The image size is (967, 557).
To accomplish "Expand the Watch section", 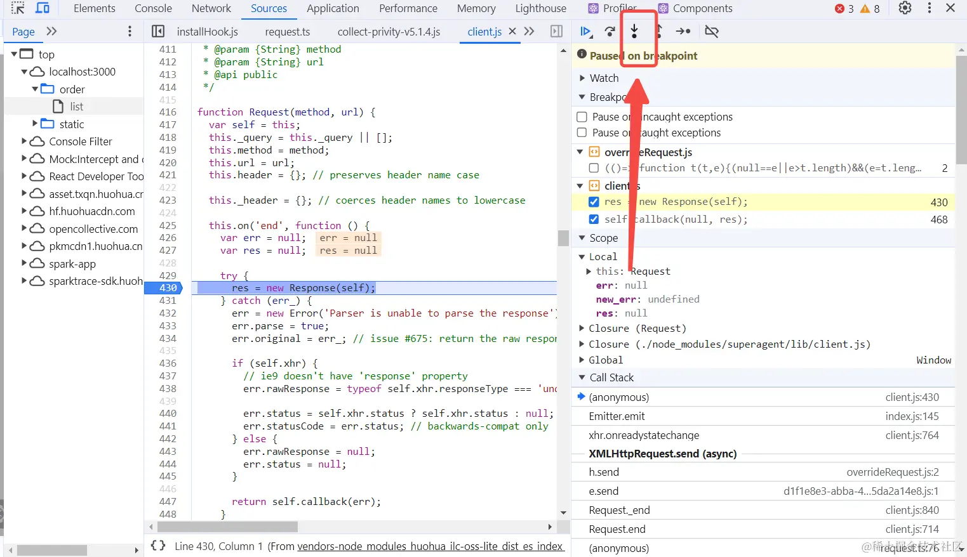I will pyautogui.click(x=582, y=78).
